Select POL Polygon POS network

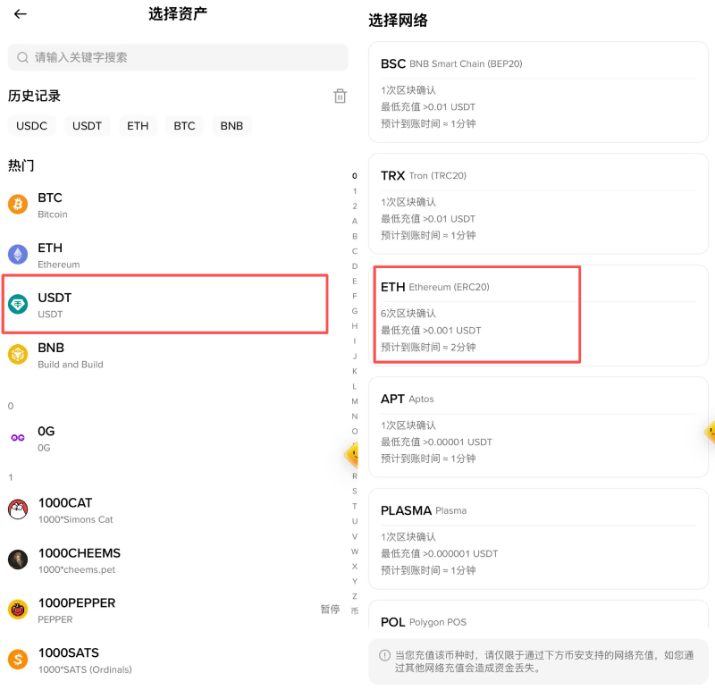point(538,615)
